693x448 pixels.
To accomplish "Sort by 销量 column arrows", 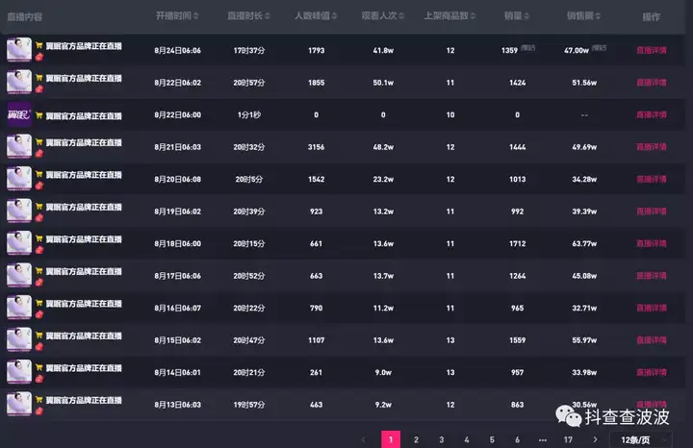I will (526, 16).
